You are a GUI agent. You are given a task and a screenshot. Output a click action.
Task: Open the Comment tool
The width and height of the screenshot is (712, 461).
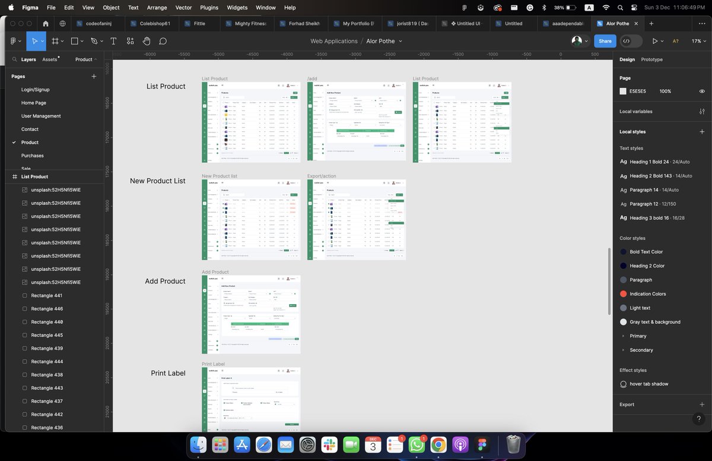point(163,41)
